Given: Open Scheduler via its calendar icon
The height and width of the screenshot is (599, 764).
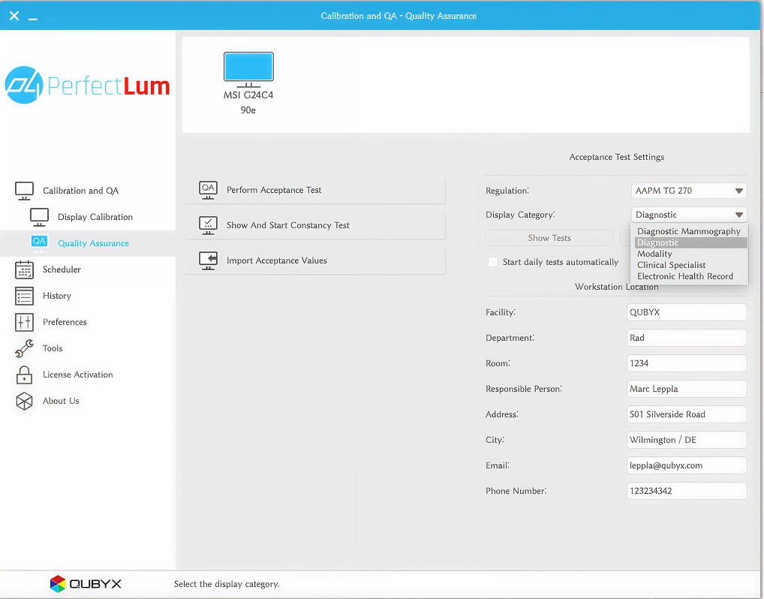Looking at the screenshot, I should click(x=24, y=269).
